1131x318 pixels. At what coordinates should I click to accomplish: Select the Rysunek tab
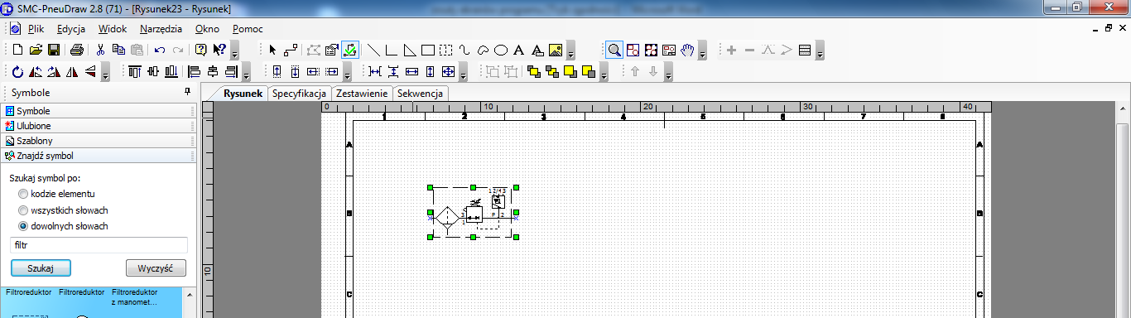point(243,94)
